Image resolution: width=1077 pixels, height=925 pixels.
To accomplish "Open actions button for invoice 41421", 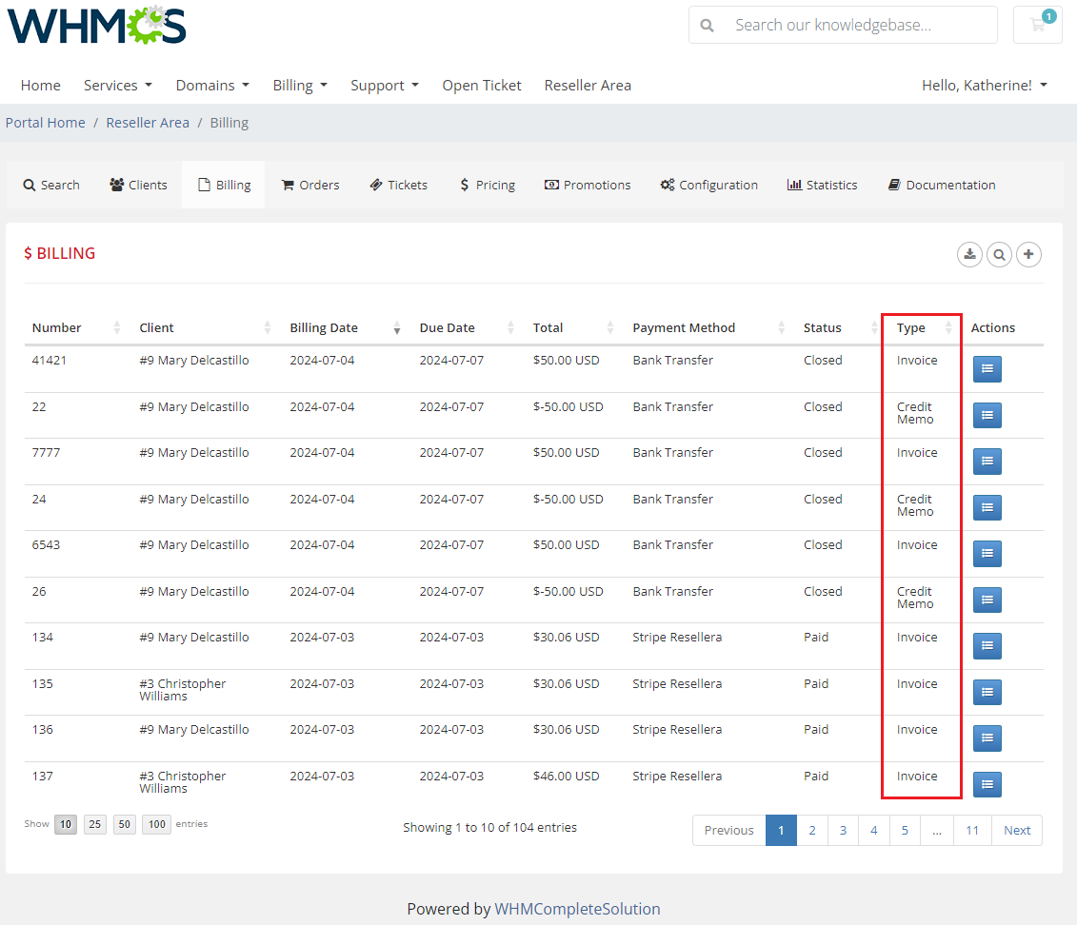I will point(987,368).
